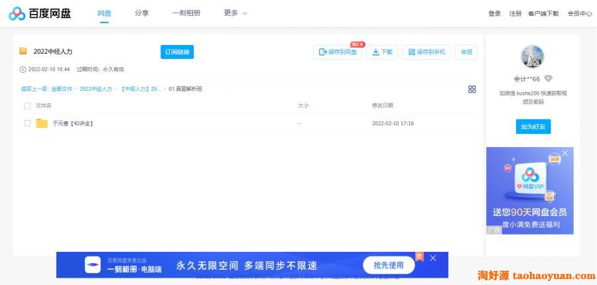Image resolution: width=597 pixels, height=285 pixels.
Task: Close the bottom promotional banner
Action: click(x=433, y=258)
